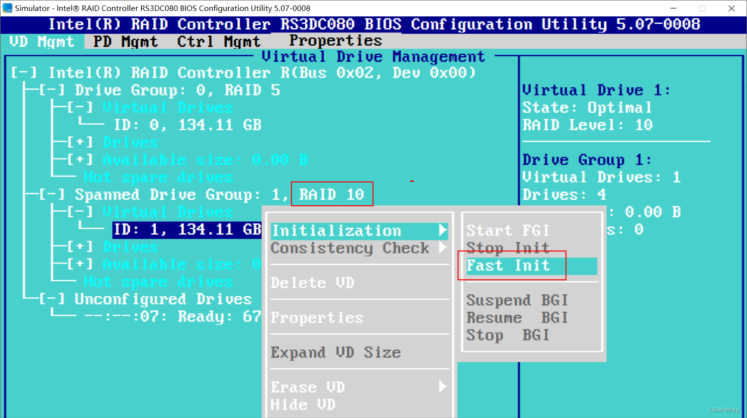This screenshot has height=418, width=747.
Task: Click Start FGI in submenu
Action: click(508, 231)
